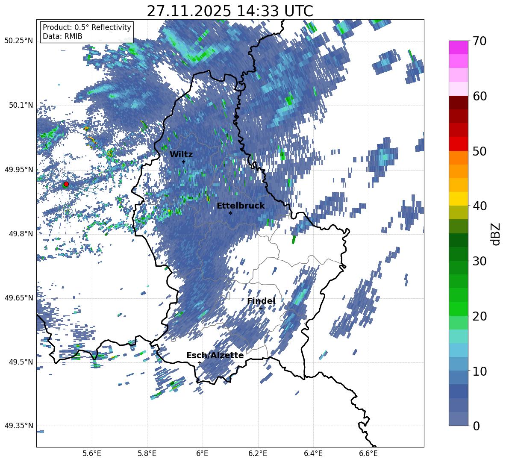Click the Product: 0.5° Reflectivity text
The height and width of the screenshot is (462, 506).
[x=87, y=27]
